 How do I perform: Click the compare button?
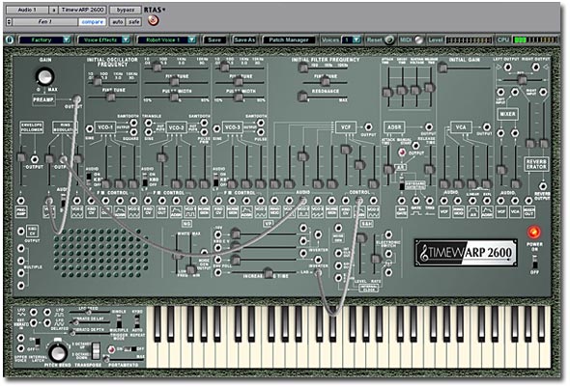click(93, 22)
